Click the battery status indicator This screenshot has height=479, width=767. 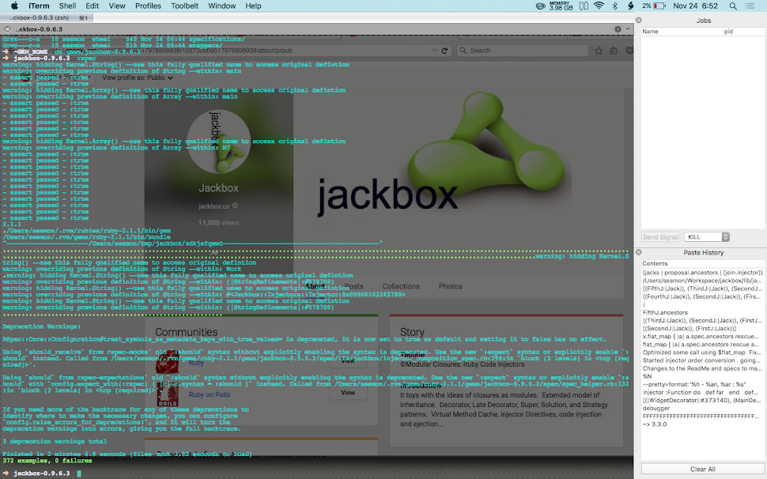click(x=654, y=6)
